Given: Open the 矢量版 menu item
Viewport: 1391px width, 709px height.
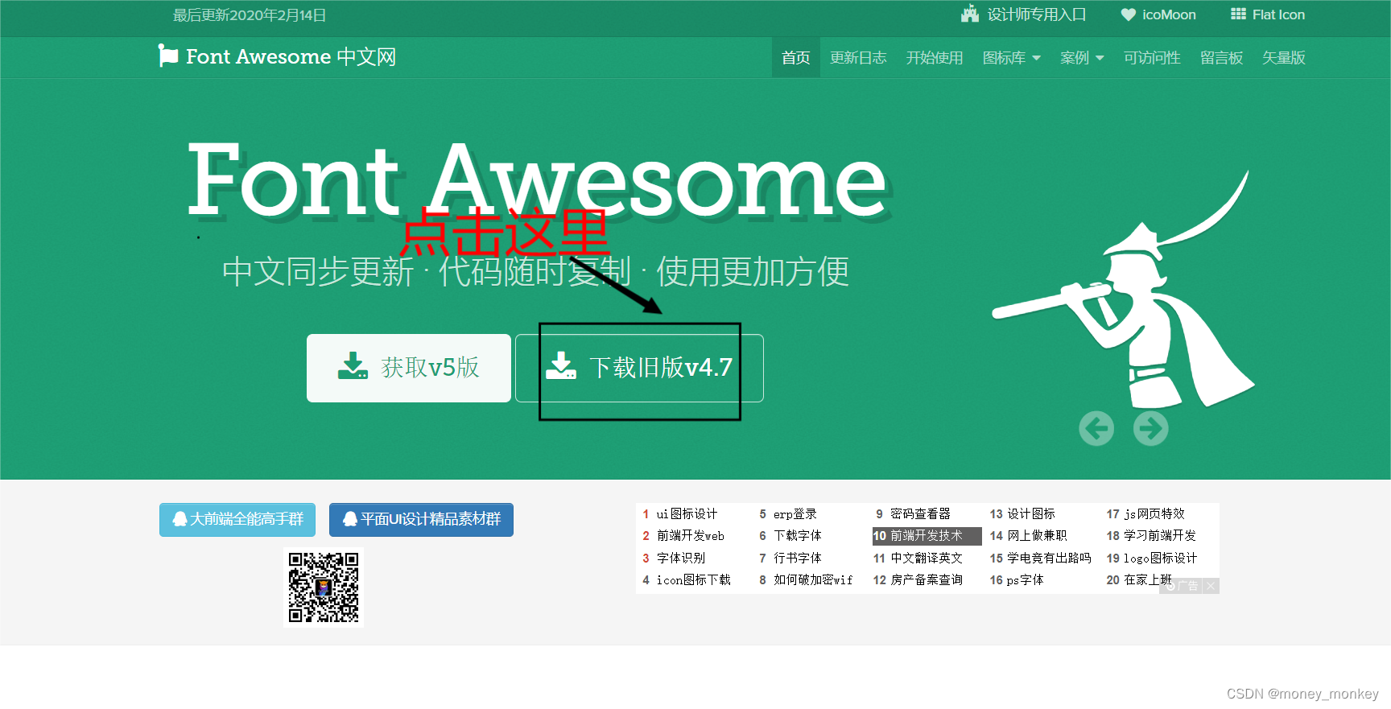Looking at the screenshot, I should 1284,58.
